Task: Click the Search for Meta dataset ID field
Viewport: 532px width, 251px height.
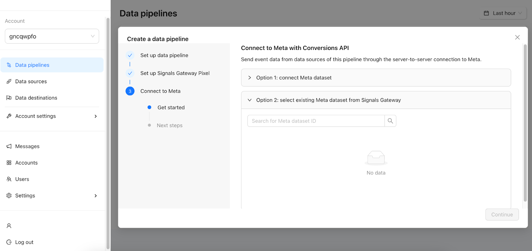Action: (x=316, y=121)
